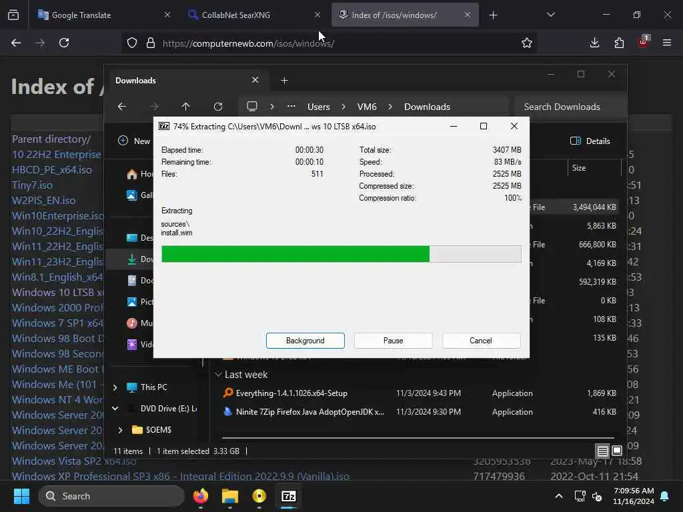Expand hidden breadcrumb ellipsis in Explorer

point(291,106)
